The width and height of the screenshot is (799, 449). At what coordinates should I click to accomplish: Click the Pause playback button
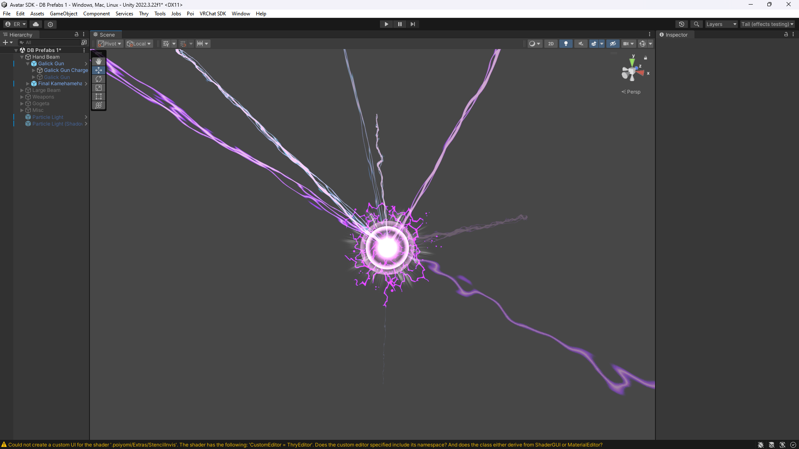pos(399,24)
